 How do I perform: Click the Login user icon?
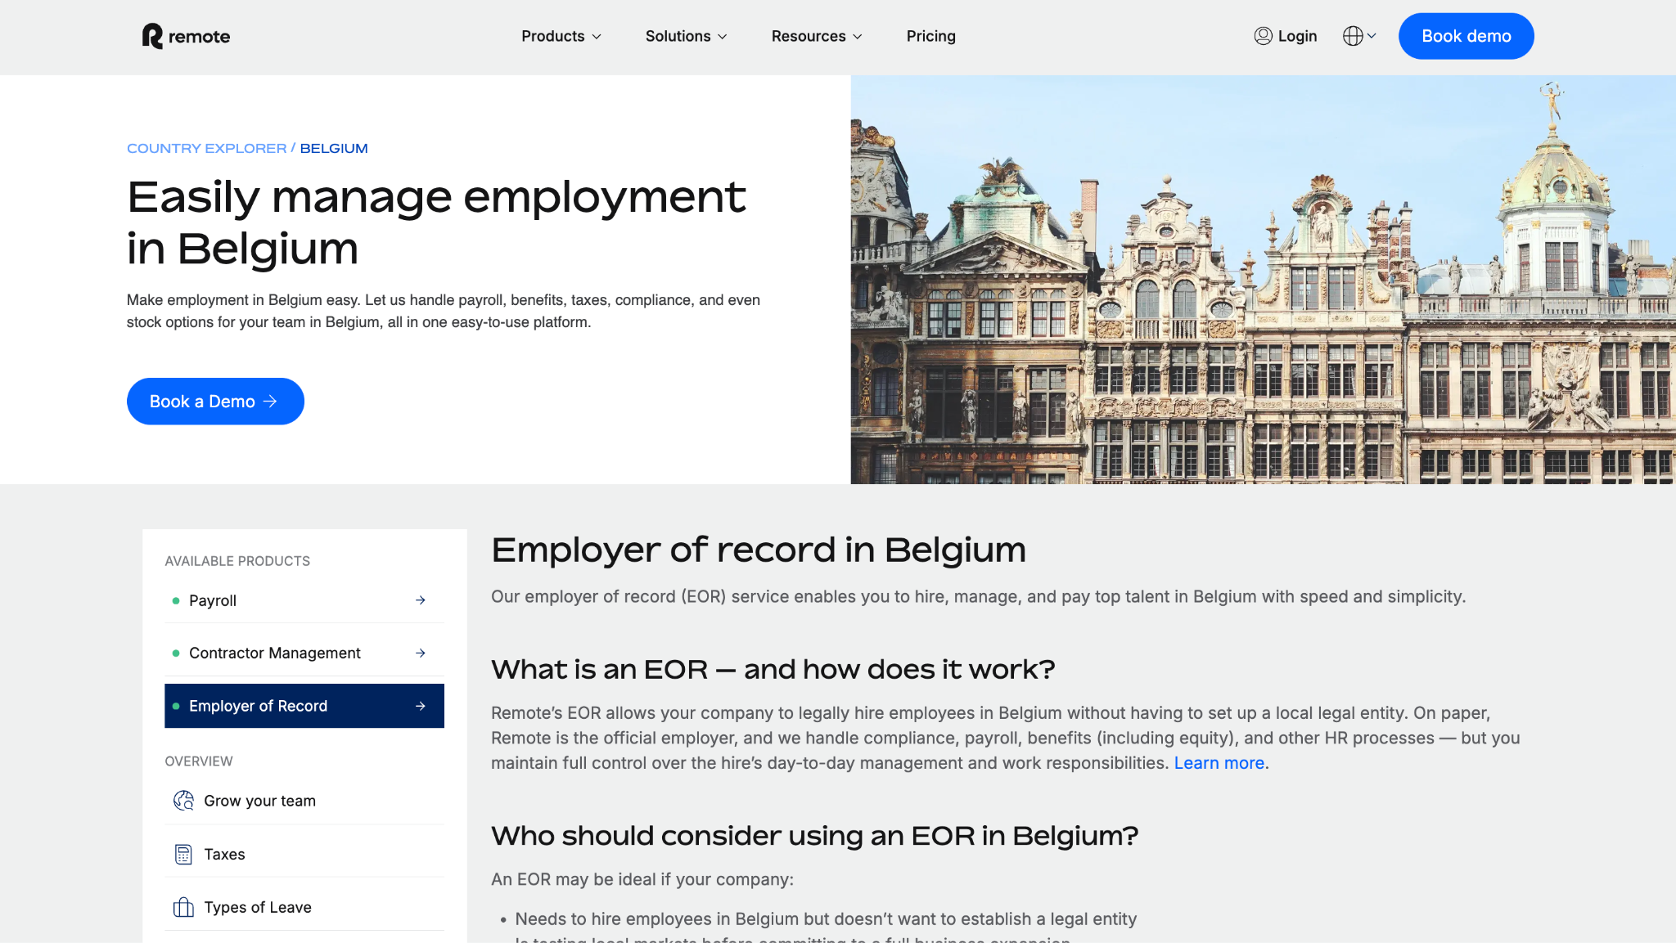pyautogui.click(x=1263, y=36)
